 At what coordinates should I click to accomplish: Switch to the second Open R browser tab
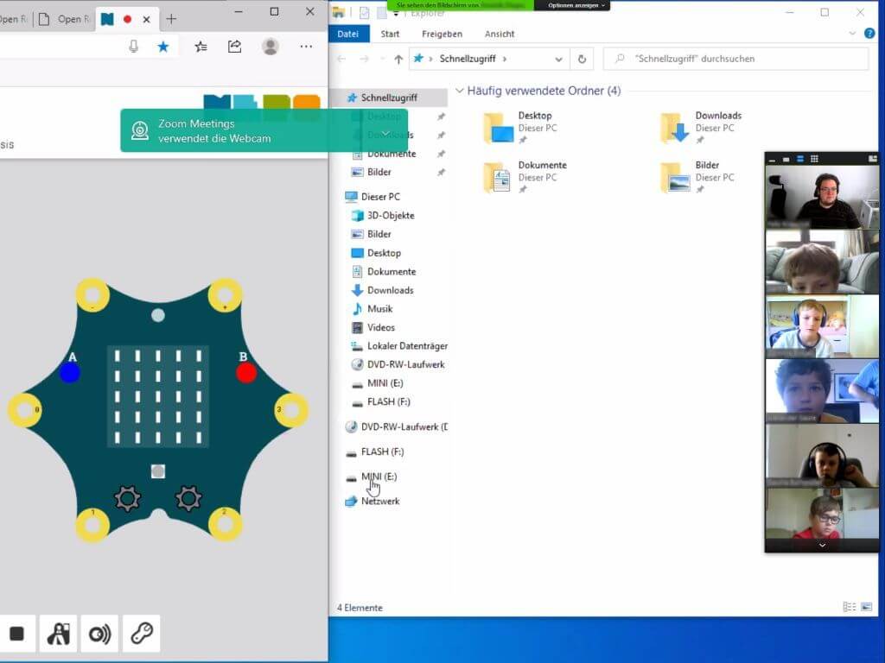pos(66,19)
